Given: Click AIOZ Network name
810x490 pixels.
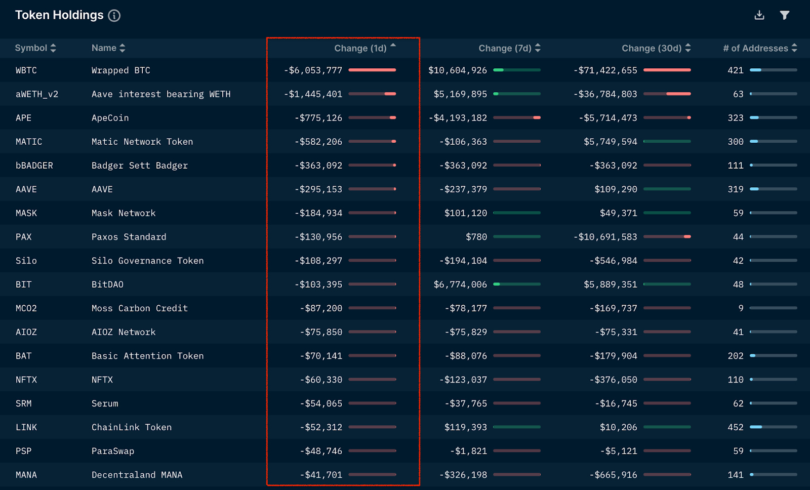Looking at the screenshot, I should click(x=124, y=332).
